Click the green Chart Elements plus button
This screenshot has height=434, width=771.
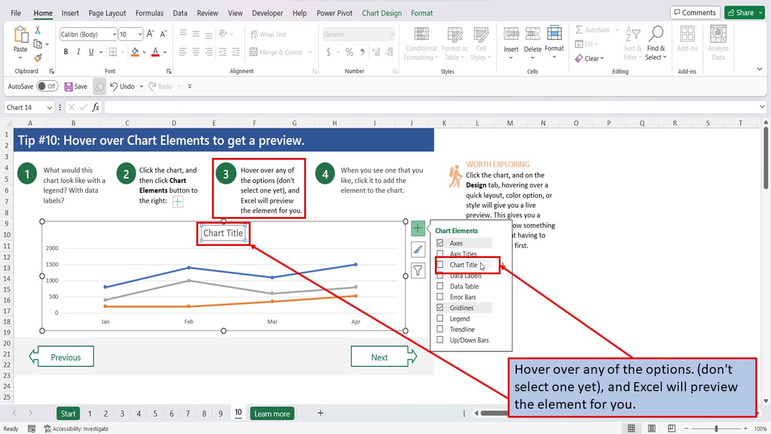418,228
